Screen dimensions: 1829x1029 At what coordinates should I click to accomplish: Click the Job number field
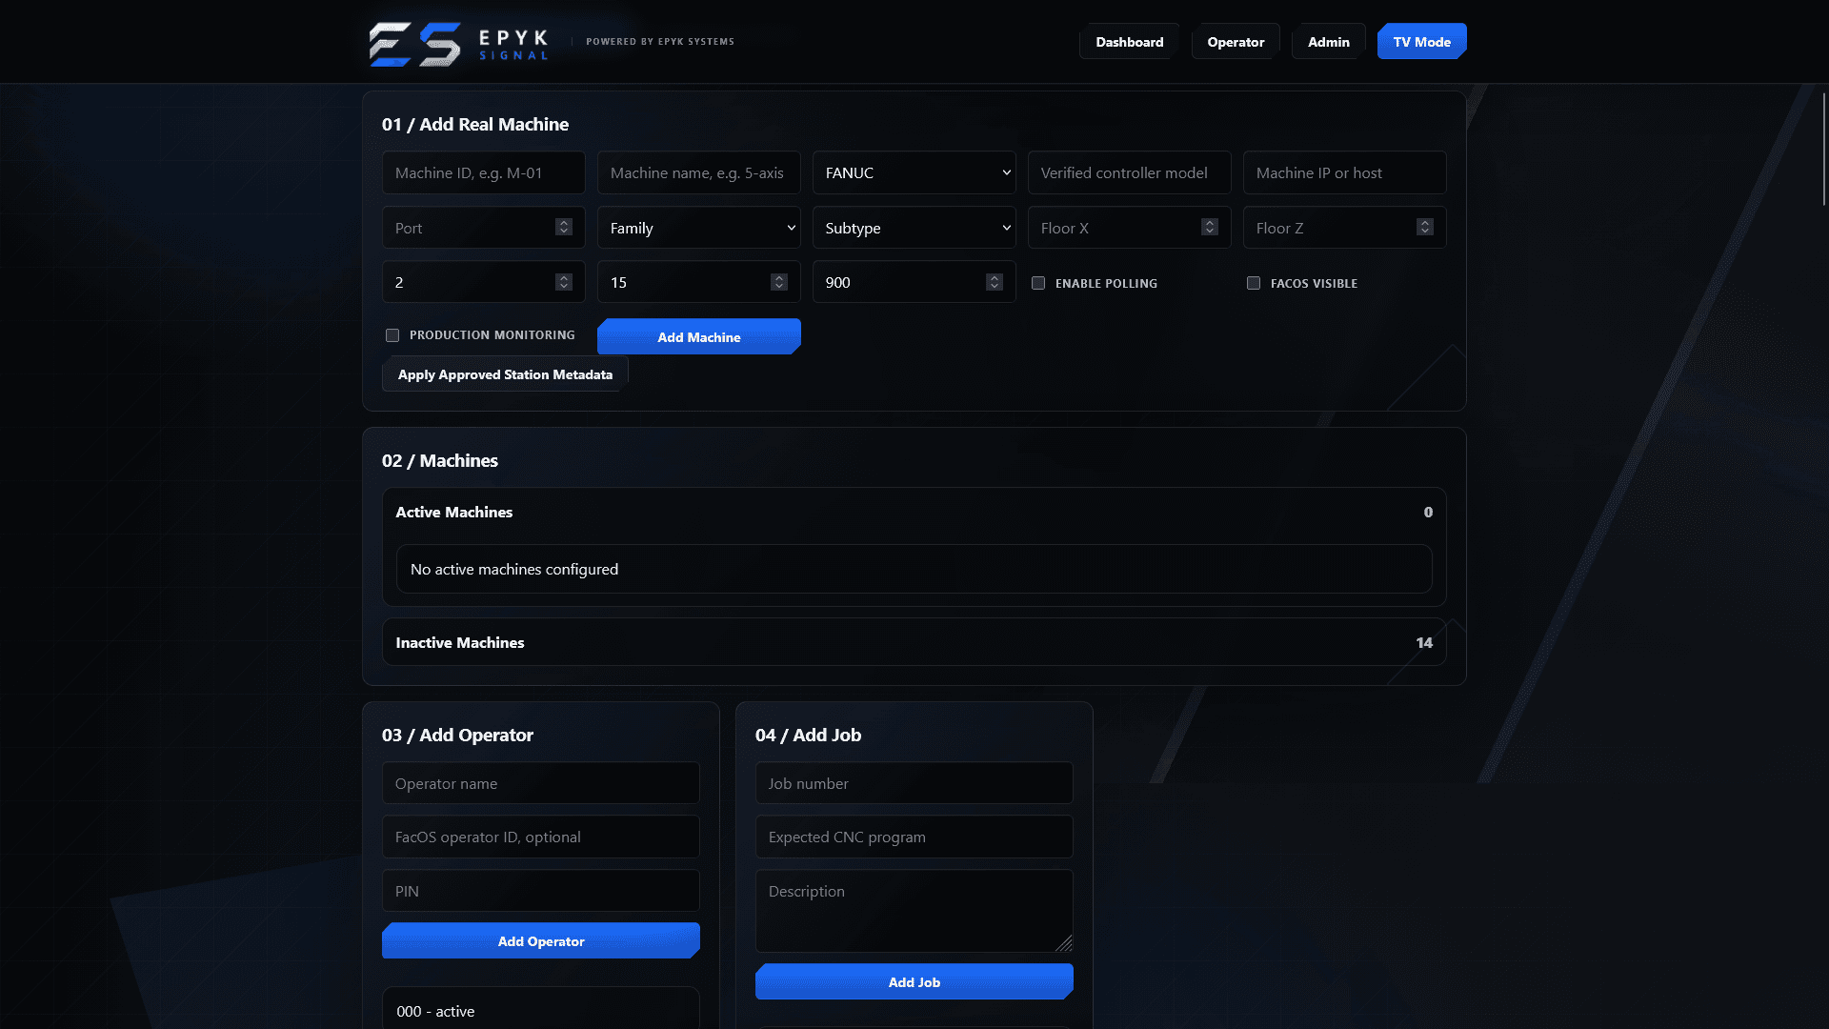[914, 783]
